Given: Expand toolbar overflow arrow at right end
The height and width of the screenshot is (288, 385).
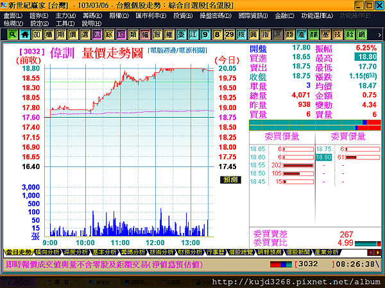Looking at the screenshot, I should (x=379, y=35).
